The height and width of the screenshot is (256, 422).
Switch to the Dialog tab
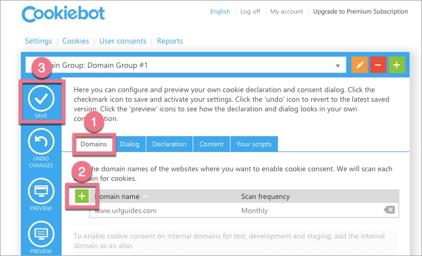129,144
